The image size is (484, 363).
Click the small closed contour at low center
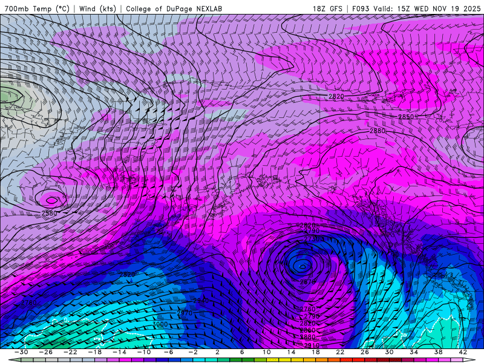tap(302, 267)
